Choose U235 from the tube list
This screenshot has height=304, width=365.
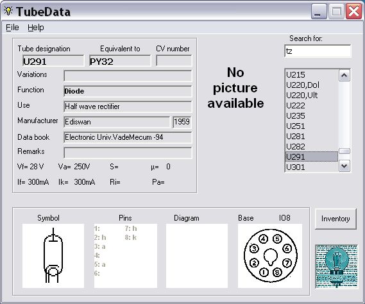point(312,115)
